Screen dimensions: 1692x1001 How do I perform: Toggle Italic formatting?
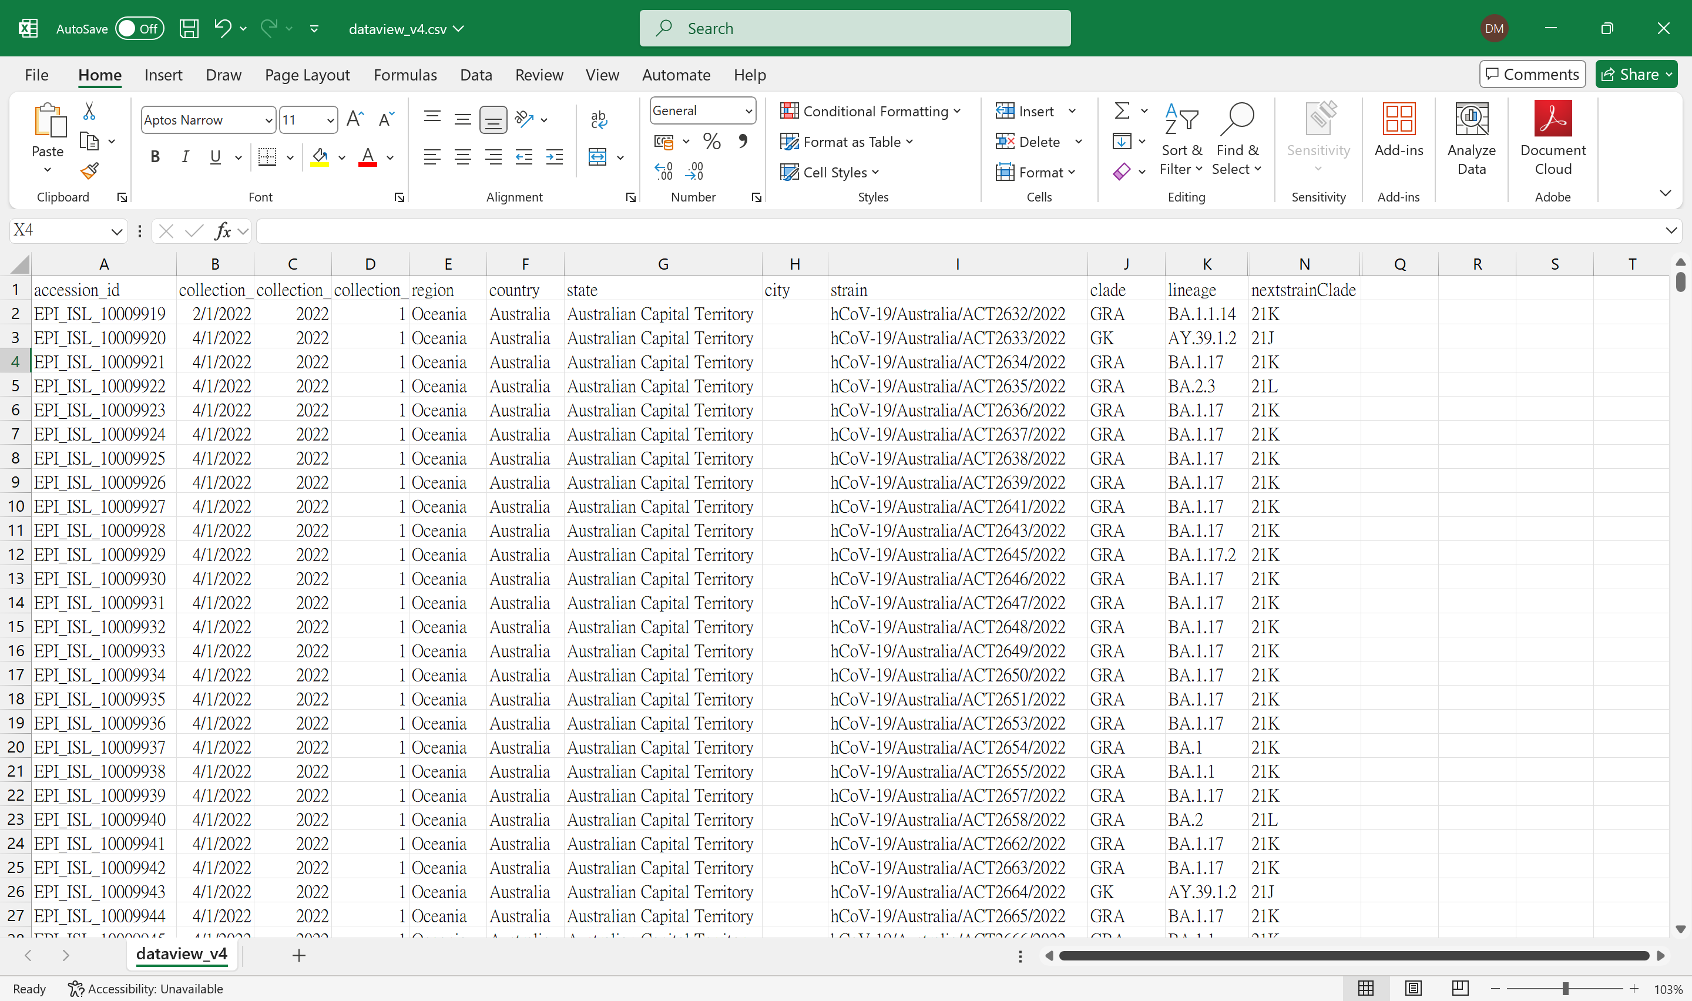point(185,157)
